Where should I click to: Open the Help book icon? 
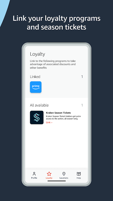tap(79, 174)
